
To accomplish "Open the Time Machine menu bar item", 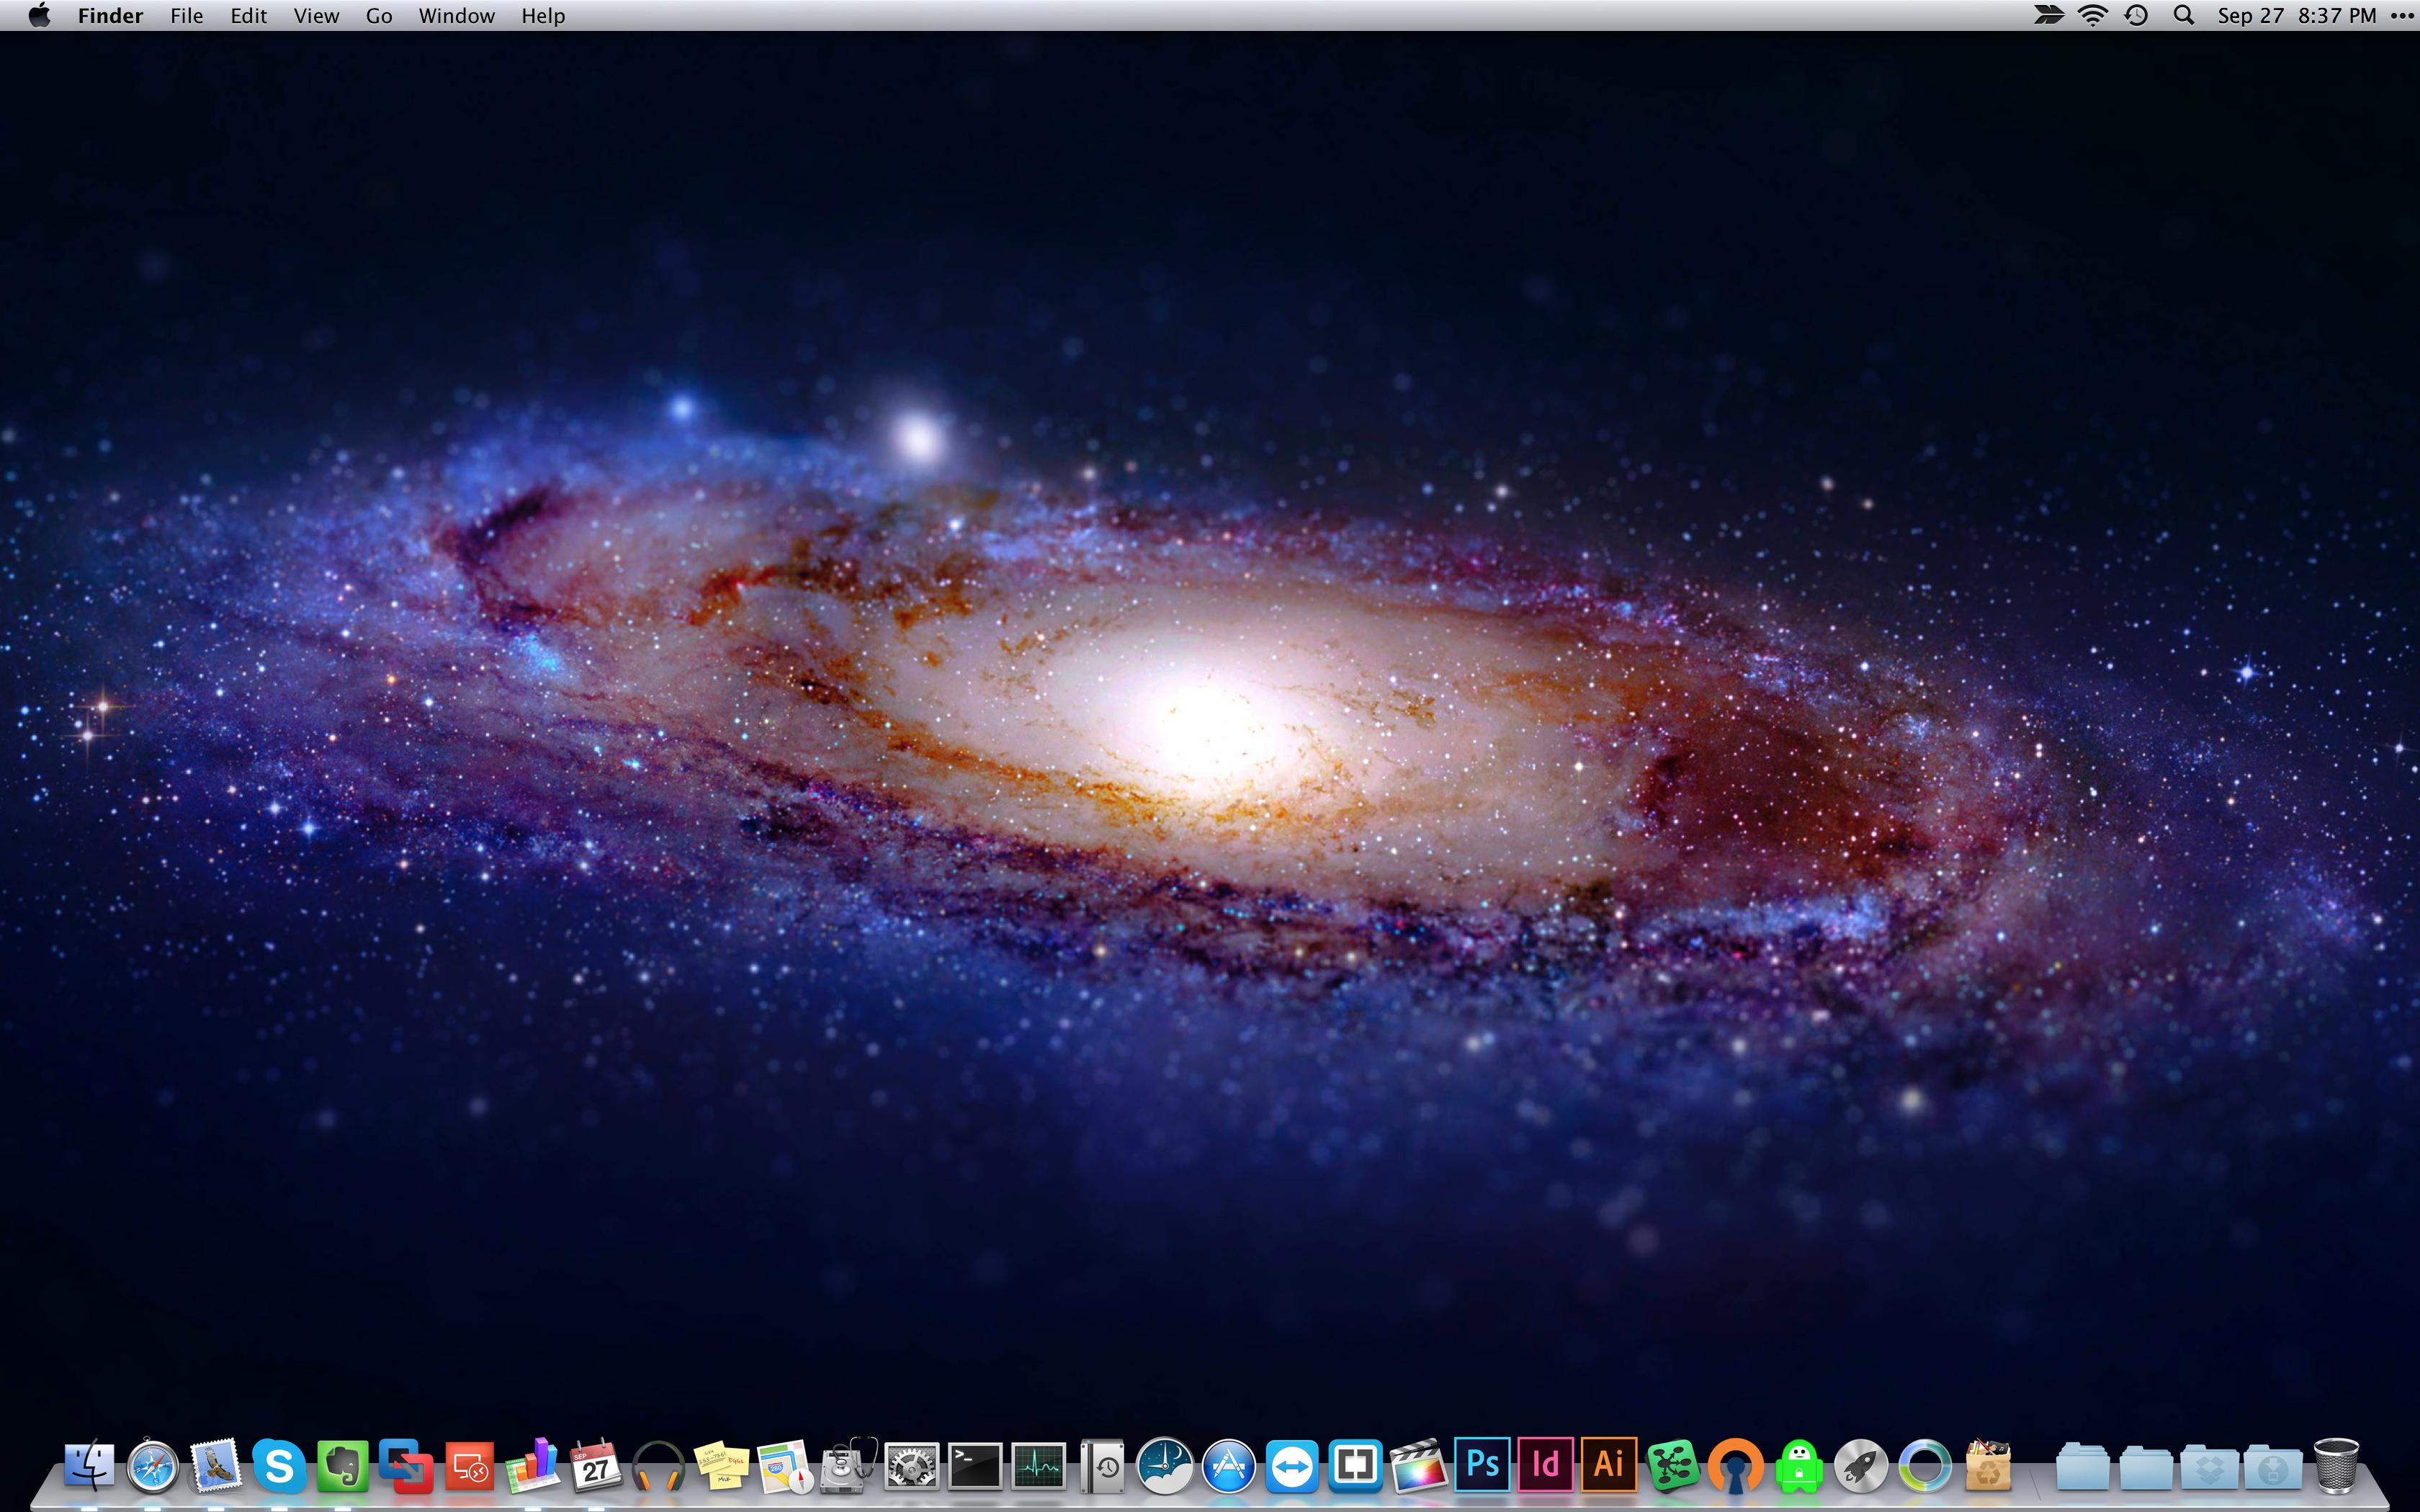I will [2137, 15].
